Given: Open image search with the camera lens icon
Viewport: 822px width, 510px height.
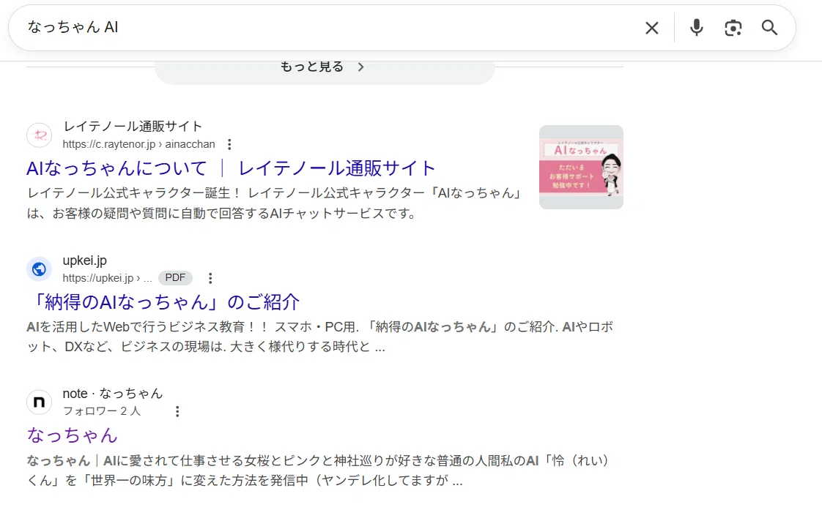Looking at the screenshot, I should (733, 28).
